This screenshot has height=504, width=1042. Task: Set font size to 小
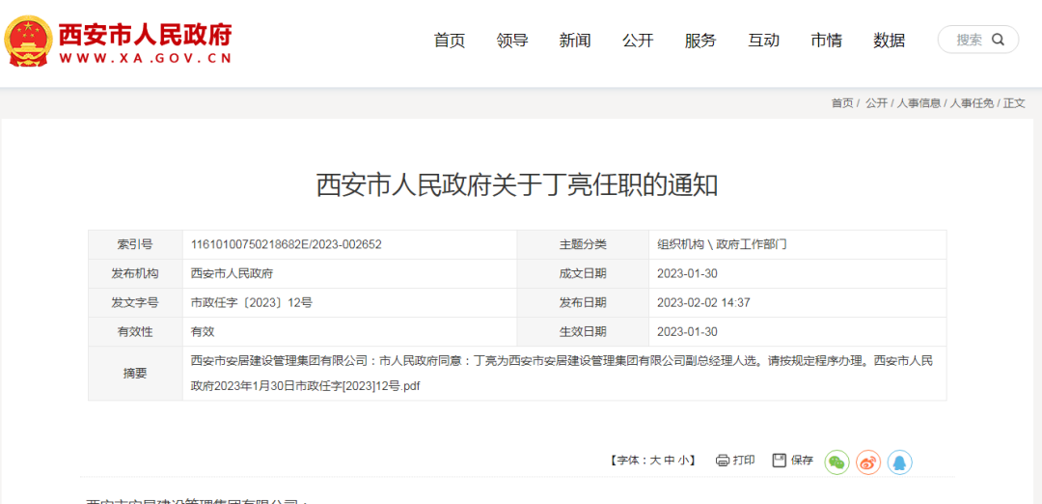tap(684, 461)
